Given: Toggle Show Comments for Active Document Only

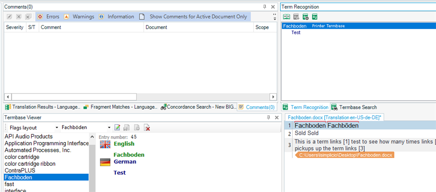Looking at the screenshot, I should pyautogui.click(x=193, y=16).
